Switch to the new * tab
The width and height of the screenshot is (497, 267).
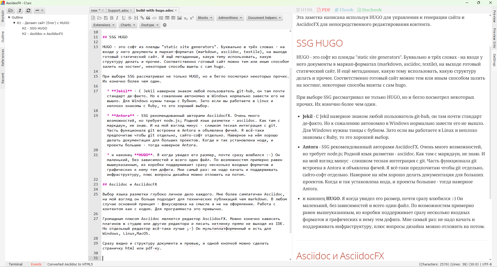pyautogui.click(x=96, y=11)
